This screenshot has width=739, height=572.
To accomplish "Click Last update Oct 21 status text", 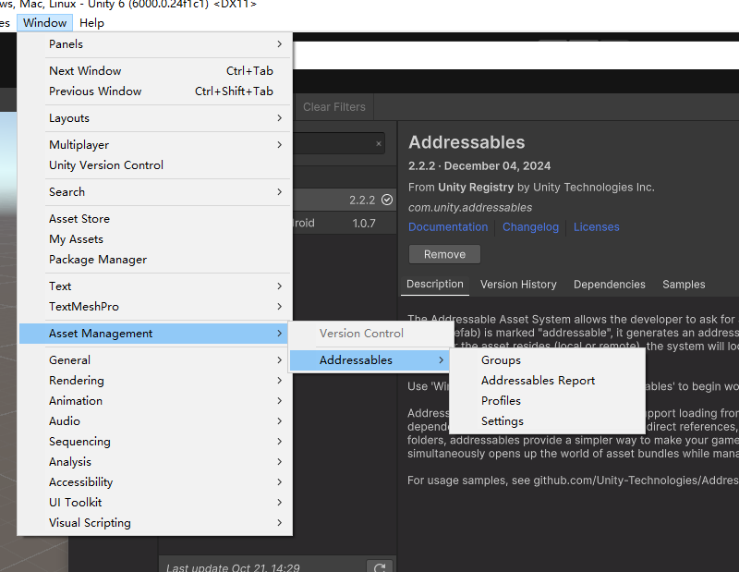I will 233,567.
